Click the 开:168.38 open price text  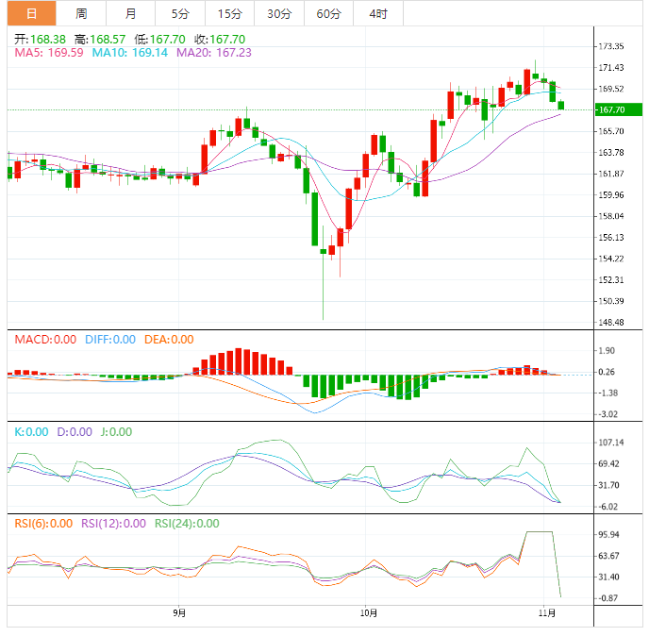(x=40, y=40)
